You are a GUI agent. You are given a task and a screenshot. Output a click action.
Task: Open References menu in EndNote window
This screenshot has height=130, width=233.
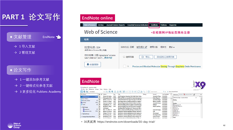tap(91, 89)
